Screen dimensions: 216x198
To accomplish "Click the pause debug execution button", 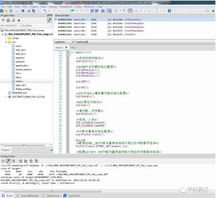I will (x=169, y=11).
